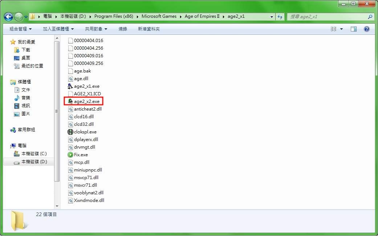Click Program Files (x86) breadcrumb

click(x=114, y=16)
